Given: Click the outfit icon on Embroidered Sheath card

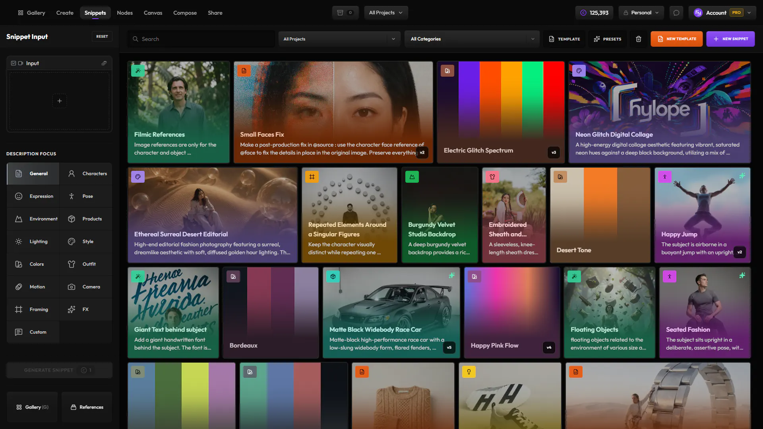Looking at the screenshot, I should [492, 177].
